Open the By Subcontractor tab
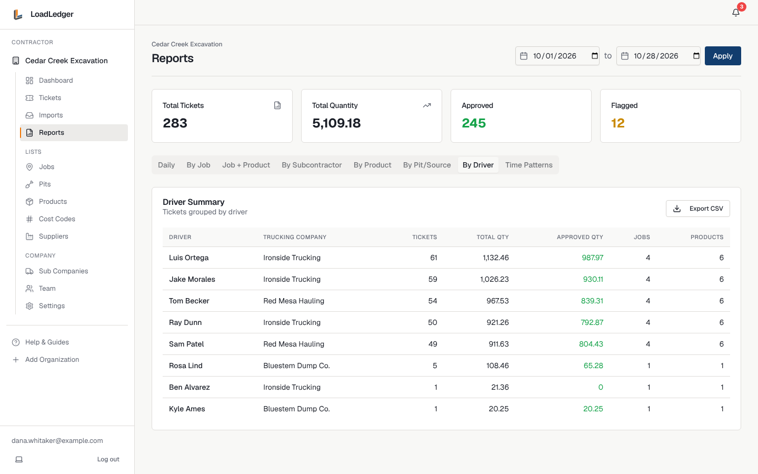758x474 pixels. pos(312,165)
